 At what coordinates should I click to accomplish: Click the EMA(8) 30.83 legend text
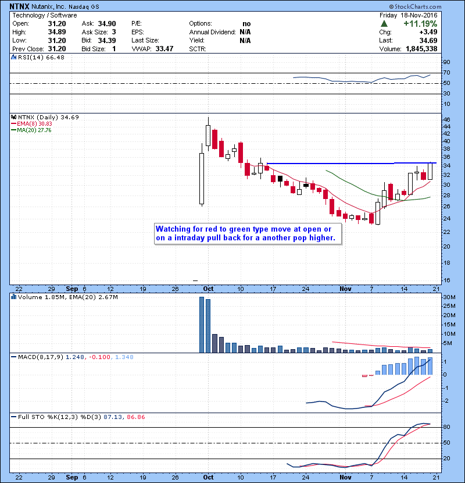pos(34,124)
